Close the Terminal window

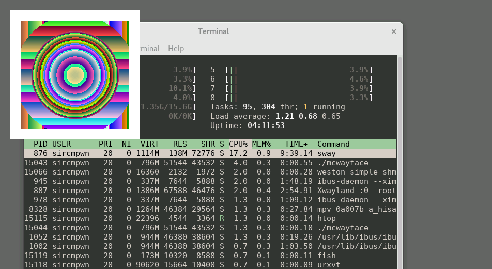[x=393, y=31]
